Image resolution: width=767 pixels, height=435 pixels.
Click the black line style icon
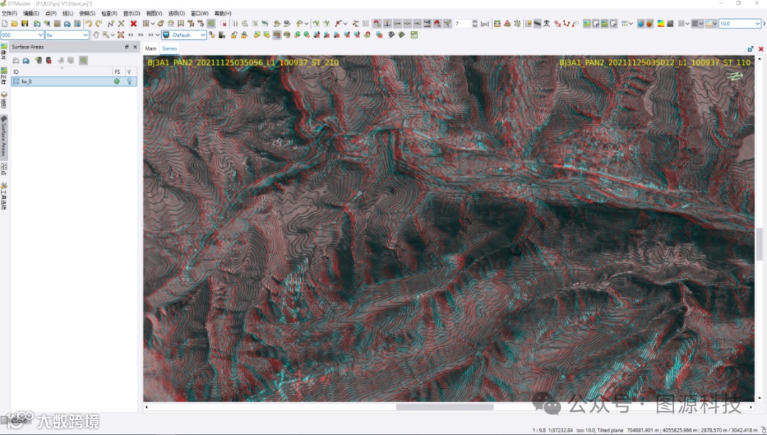pyautogui.click(x=537, y=23)
